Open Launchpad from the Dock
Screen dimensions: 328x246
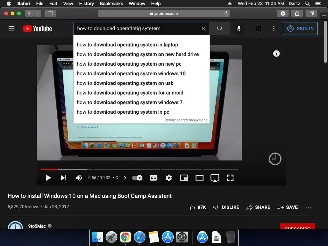coord(111,237)
